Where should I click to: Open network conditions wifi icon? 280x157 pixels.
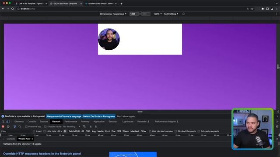pyautogui.click(x=84, y=126)
